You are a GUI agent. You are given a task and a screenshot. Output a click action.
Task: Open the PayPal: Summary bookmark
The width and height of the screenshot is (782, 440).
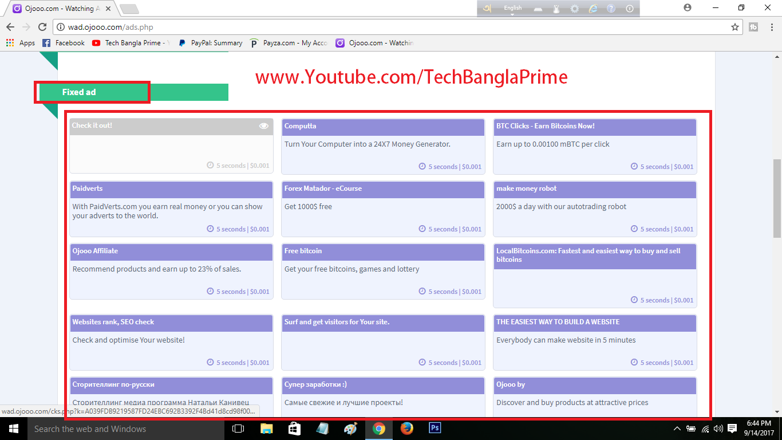tap(210, 43)
